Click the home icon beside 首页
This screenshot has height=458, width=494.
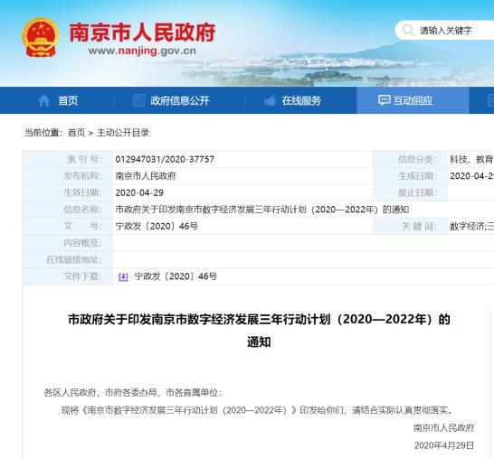pyautogui.click(x=43, y=101)
